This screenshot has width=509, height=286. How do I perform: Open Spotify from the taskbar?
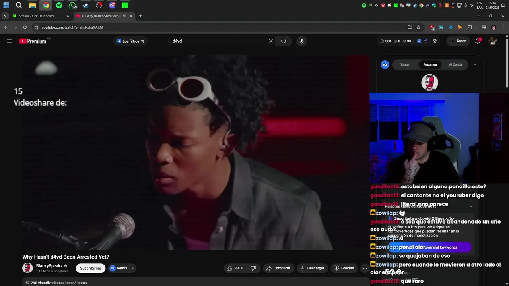(59, 6)
